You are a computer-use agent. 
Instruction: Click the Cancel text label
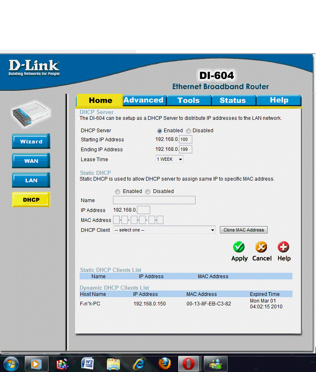[262, 258]
